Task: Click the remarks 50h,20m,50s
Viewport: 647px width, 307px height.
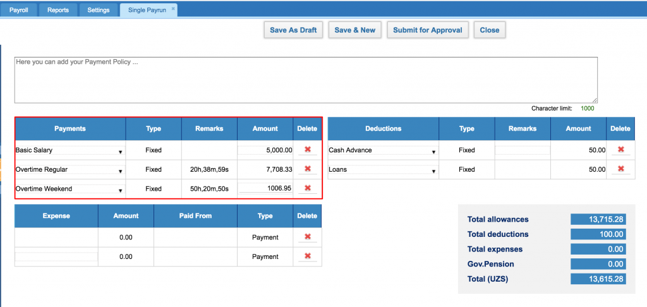Action: click(x=210, y=189)
